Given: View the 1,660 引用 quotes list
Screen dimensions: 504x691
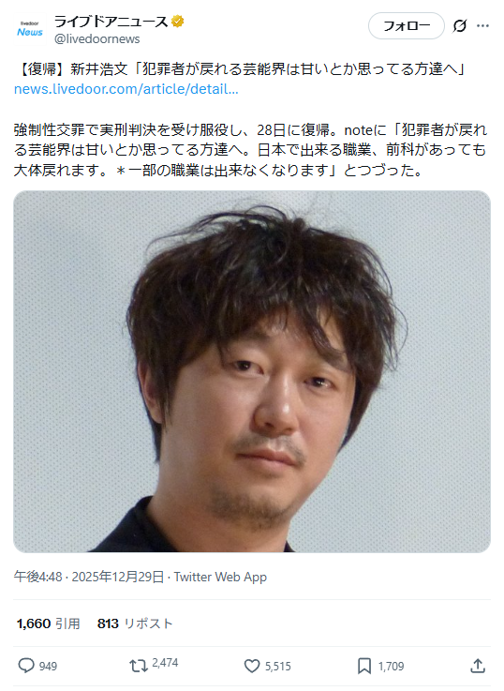Looking at the screenshot, I should [49, 623].
